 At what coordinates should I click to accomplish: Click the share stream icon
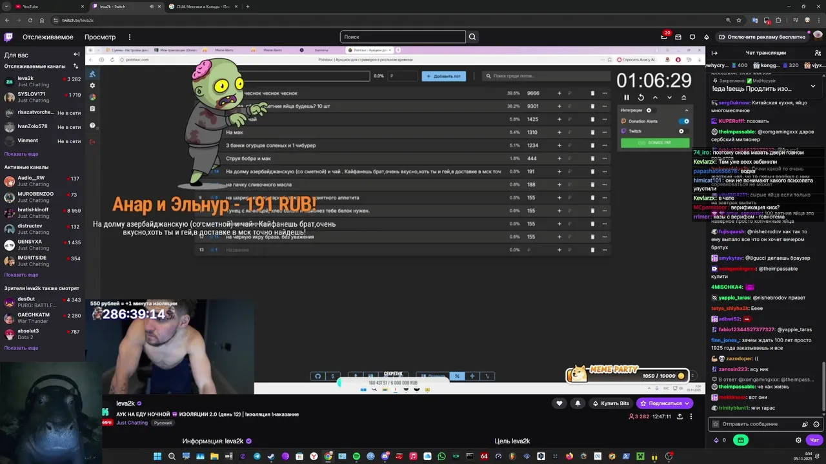[680, 416]
